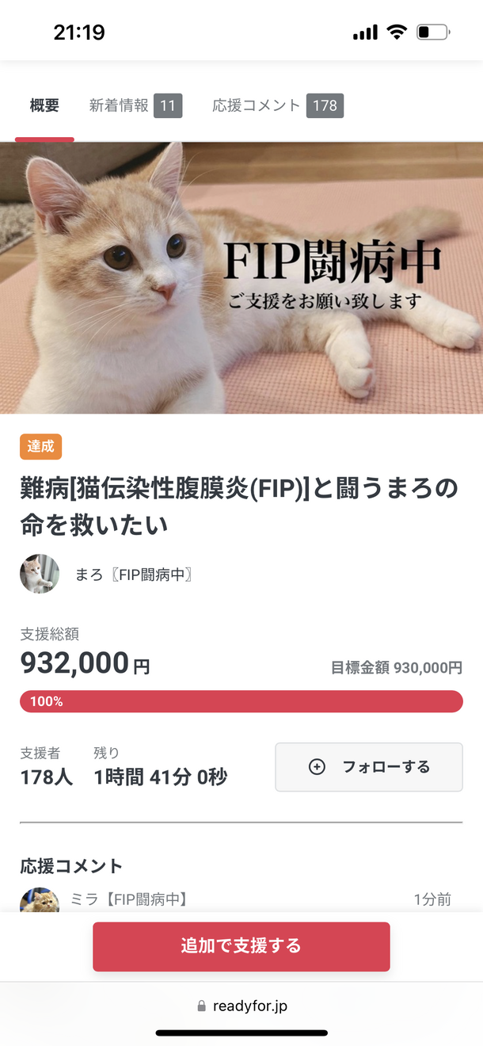Image resolution: width=483 pixels, height=1046 pixels.
Task: Open commenter name ミラ【FIP闘病中】
Action: pos(129,899)
